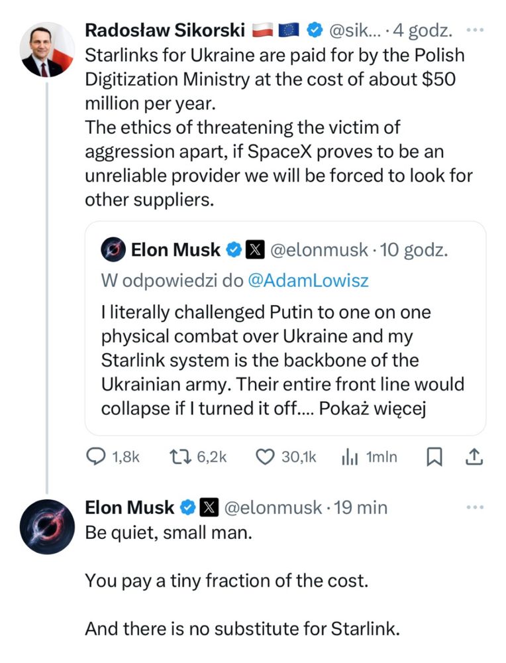This screenshot has height=663, width=506.
Task: Bookmark Sikorski's post
Action: [434, 456]
